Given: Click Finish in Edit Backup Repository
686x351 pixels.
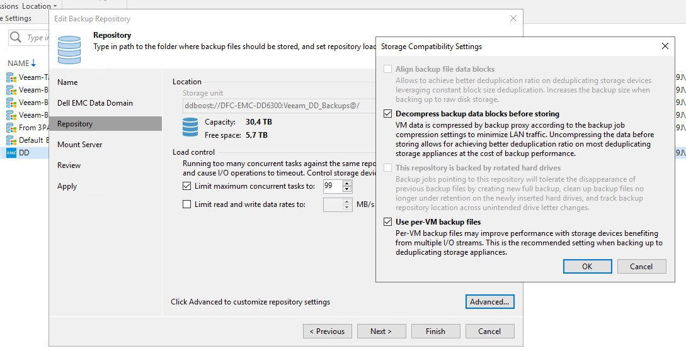Looking at the screenshot, I should tap(435, 331).
